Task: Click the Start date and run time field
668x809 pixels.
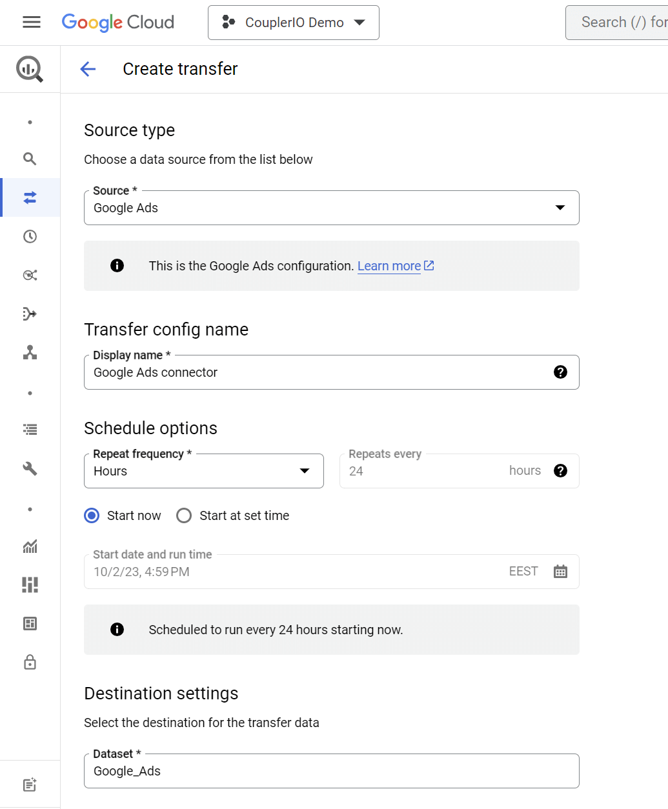Action: pos(332,572)
